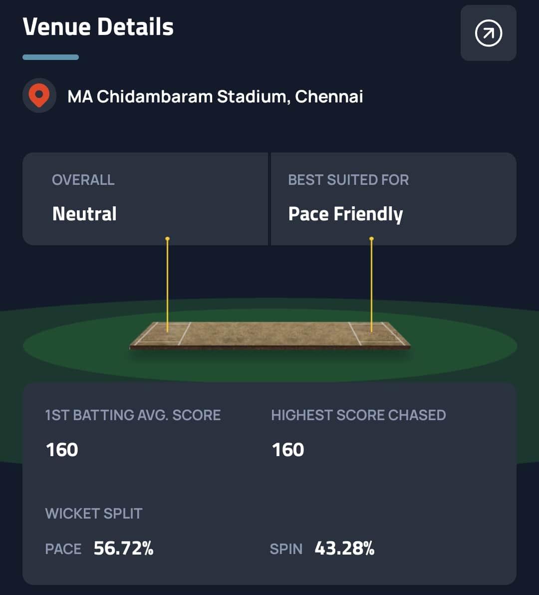Click the red location pin icon

coord(39,95)
